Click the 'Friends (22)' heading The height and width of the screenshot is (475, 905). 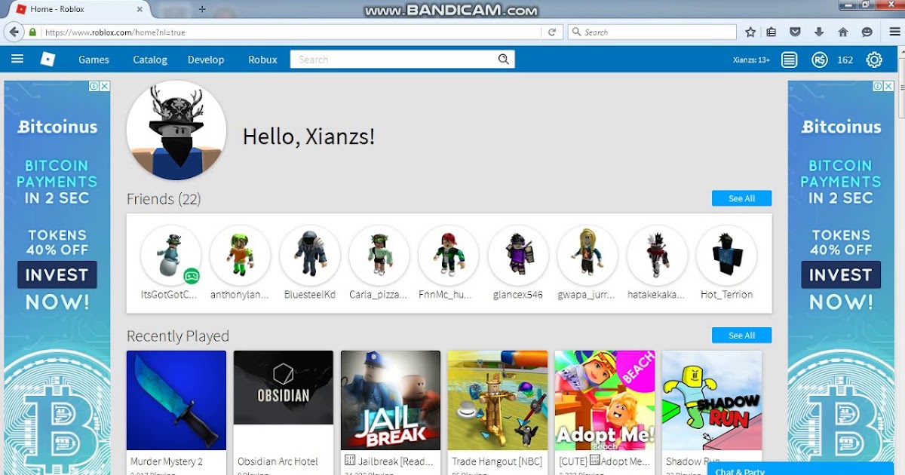tap(164, 199)
